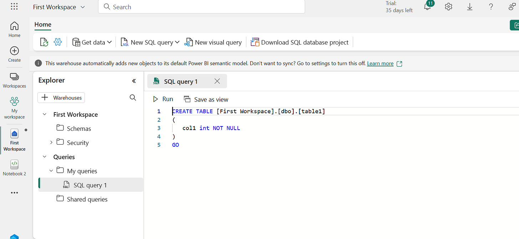
Task: Click the download icon in the top bar
Action: (x=470, y=6)
